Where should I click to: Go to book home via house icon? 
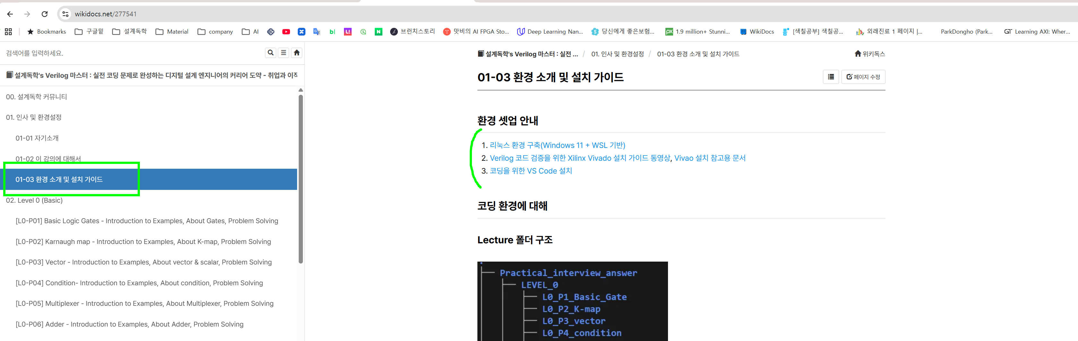(297, 53)
